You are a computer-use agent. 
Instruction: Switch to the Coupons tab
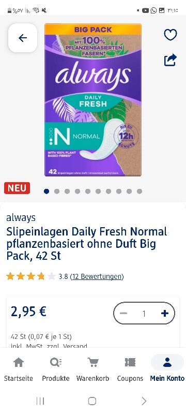(x=130, y=369)
